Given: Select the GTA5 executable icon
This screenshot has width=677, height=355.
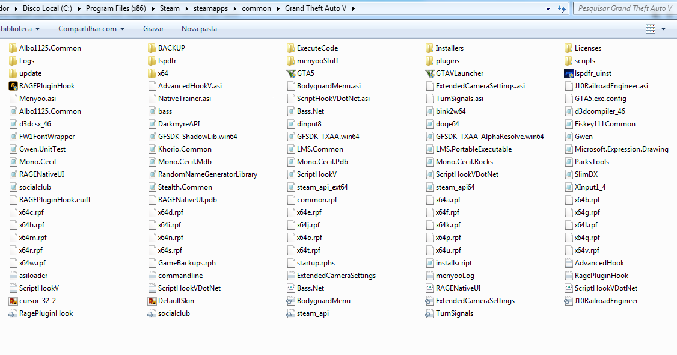Looking at the screenshot, I should [x=291, y=73].
